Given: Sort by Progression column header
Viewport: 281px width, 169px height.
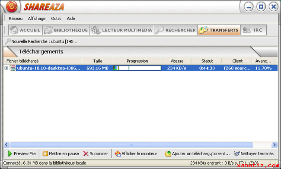Looking at the screenshot, I should tap(137, 61).
